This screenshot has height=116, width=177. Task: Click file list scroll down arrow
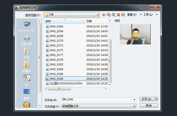point(110,85)
